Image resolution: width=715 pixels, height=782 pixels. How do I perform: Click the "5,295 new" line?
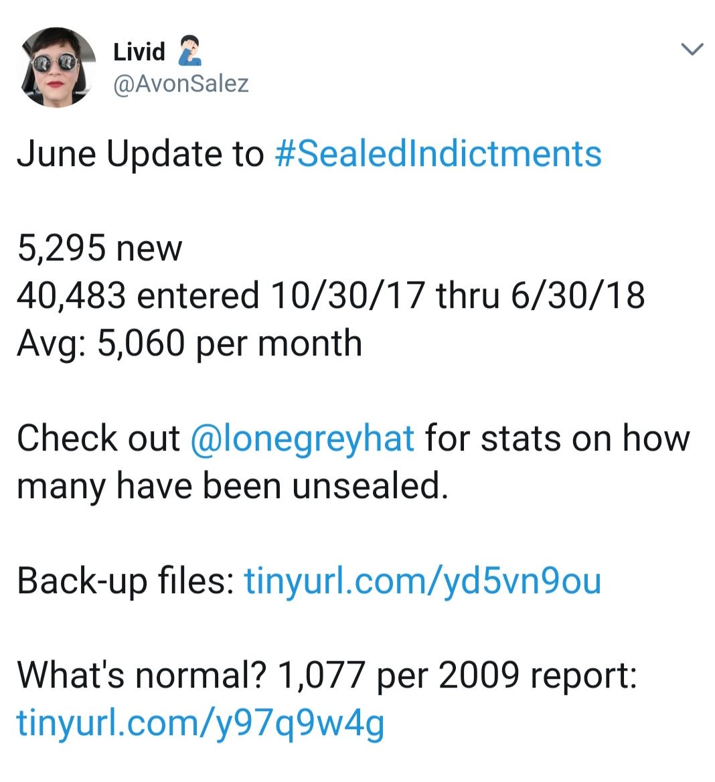click(x=99, y=248)
